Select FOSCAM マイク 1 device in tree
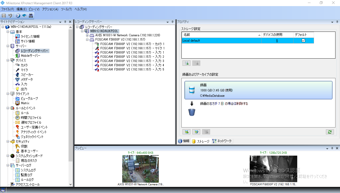This screenshot has height=193, width=340. pos(133,48)
